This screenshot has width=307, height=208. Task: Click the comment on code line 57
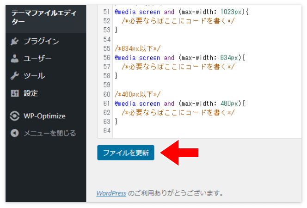coord(178,67)
